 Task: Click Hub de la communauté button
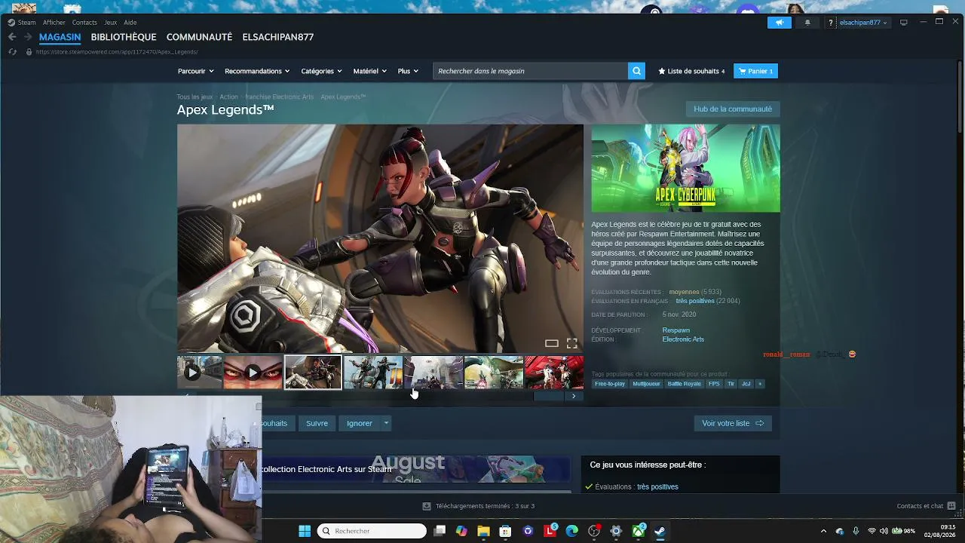(733, 109)
